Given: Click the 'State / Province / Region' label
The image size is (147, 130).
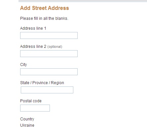Looking at the screenshot, I should [x=42, y=83].
